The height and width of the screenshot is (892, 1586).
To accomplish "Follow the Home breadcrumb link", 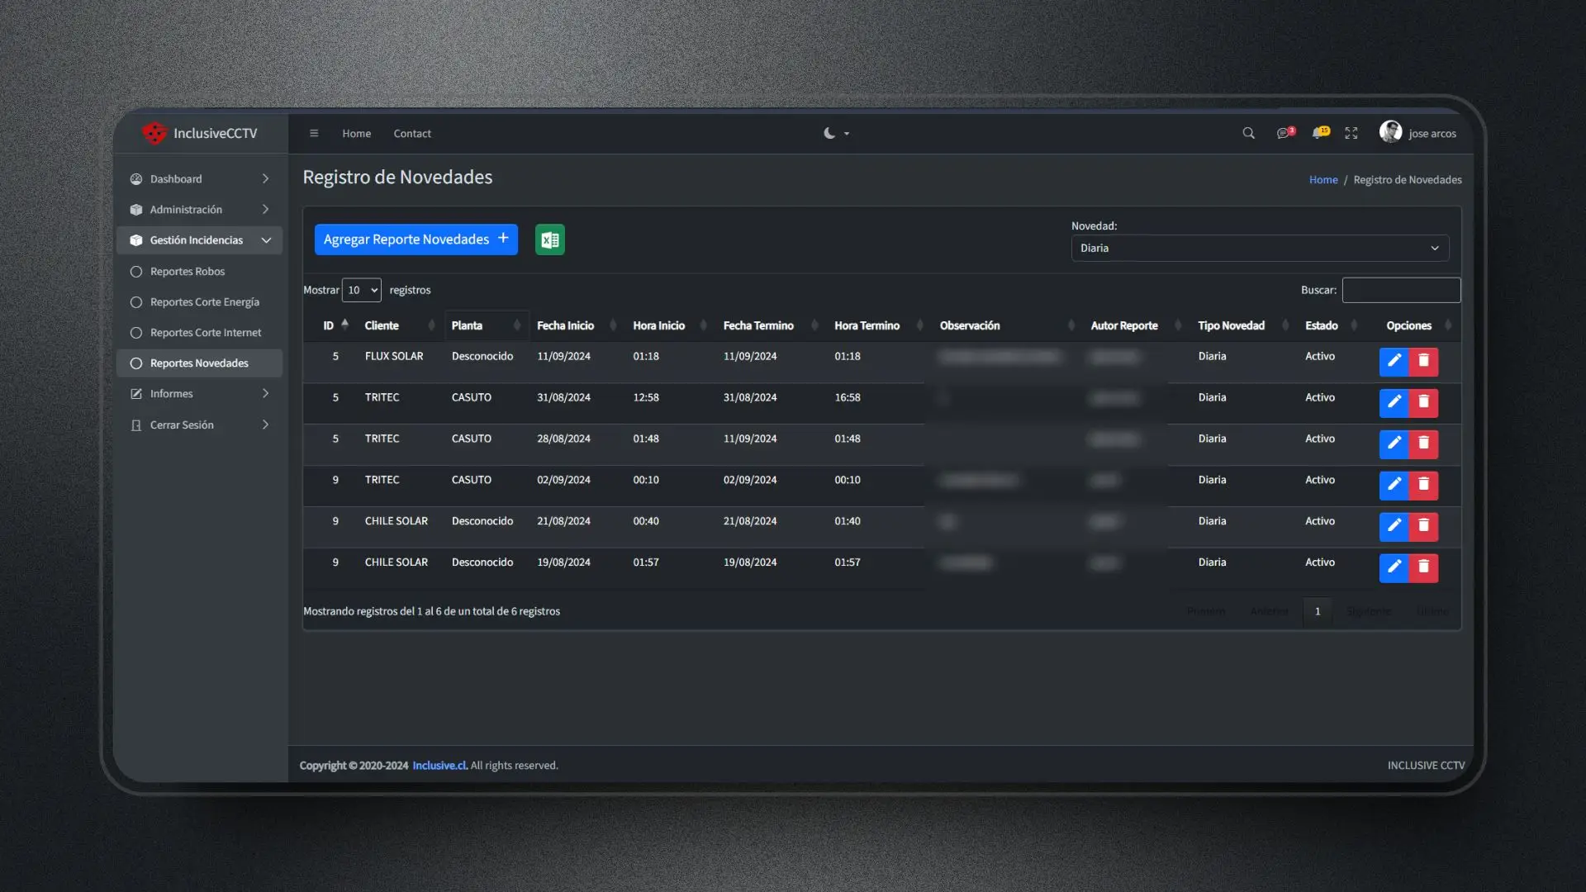I will pos(1323,179).
